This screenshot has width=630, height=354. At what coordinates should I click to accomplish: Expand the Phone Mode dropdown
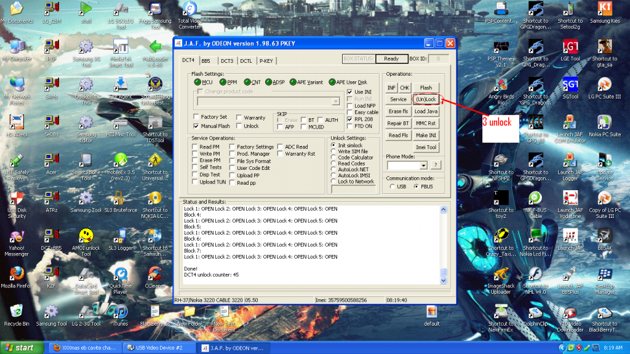(423, 166)
